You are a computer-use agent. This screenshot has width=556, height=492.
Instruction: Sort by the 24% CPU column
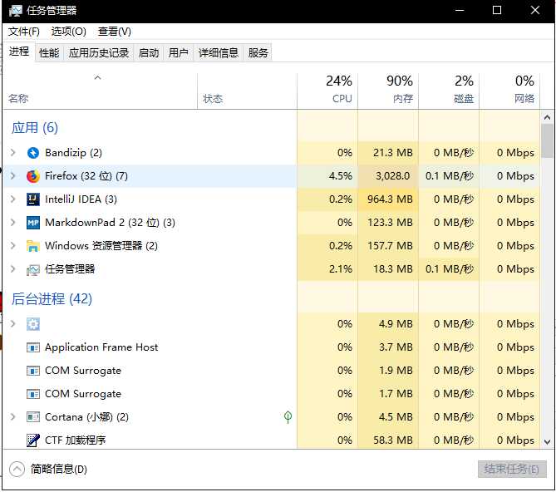327,91
